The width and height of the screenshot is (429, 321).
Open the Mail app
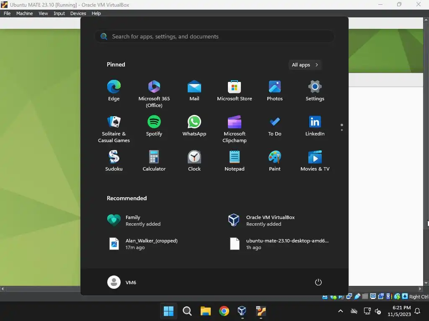194,91
